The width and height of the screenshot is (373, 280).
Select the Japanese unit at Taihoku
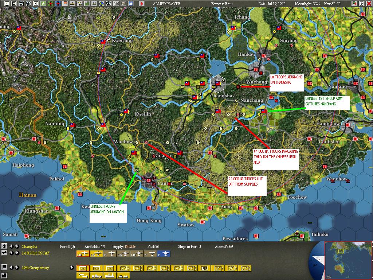click(302, 236)
